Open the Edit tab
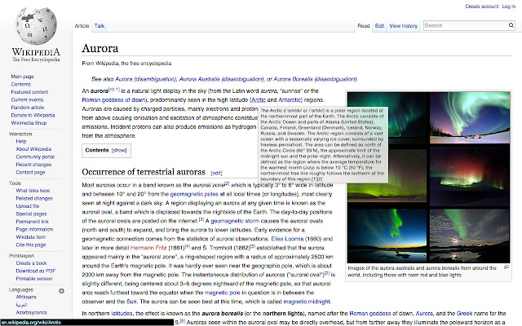This screenshot has width=522, height=326. (379, 25)
